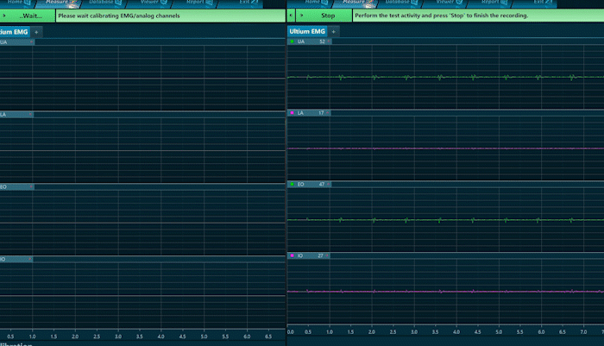
Task: Toggle the green UA channel indicator
Action: pos(293,41)
